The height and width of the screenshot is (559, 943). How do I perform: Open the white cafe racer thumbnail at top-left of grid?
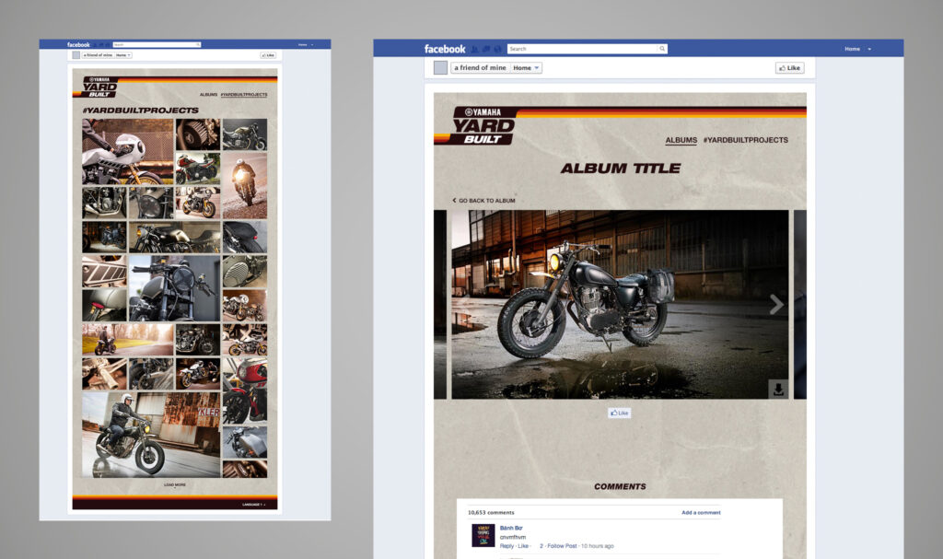click(x=127, y=152)
